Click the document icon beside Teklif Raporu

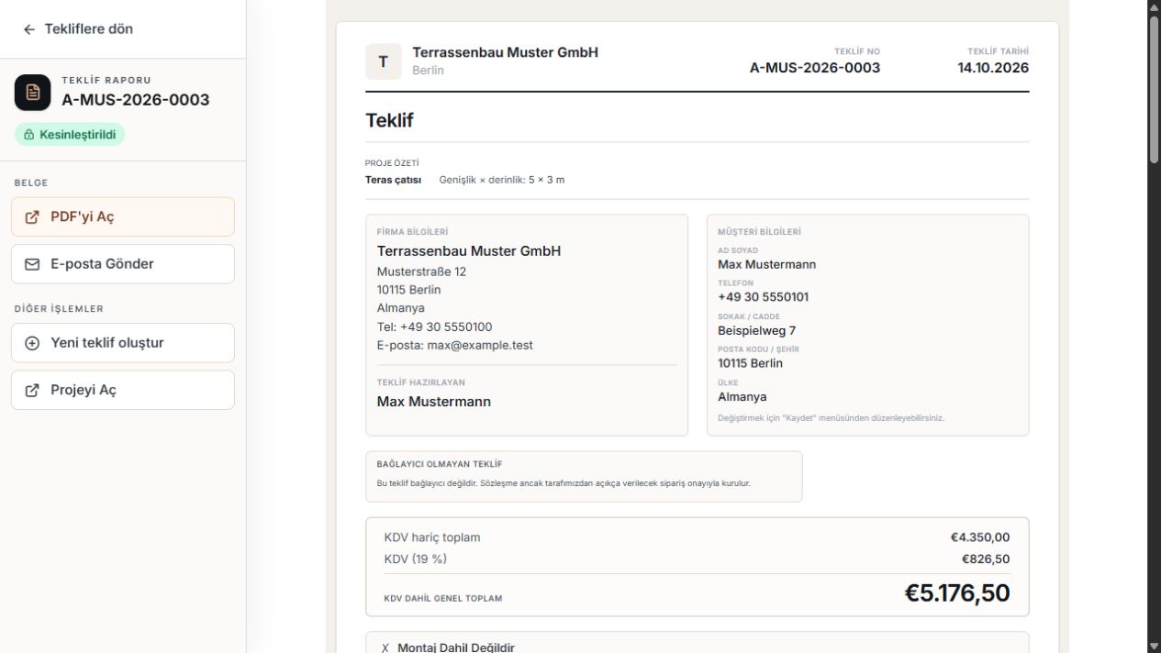click(x=32, y=92)
